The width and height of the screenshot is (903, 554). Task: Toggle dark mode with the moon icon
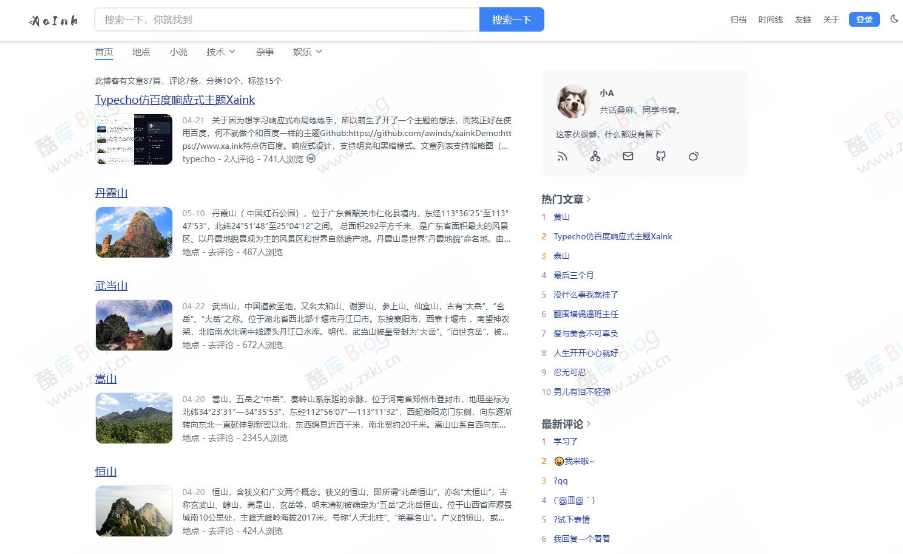[x=893, y=19]
